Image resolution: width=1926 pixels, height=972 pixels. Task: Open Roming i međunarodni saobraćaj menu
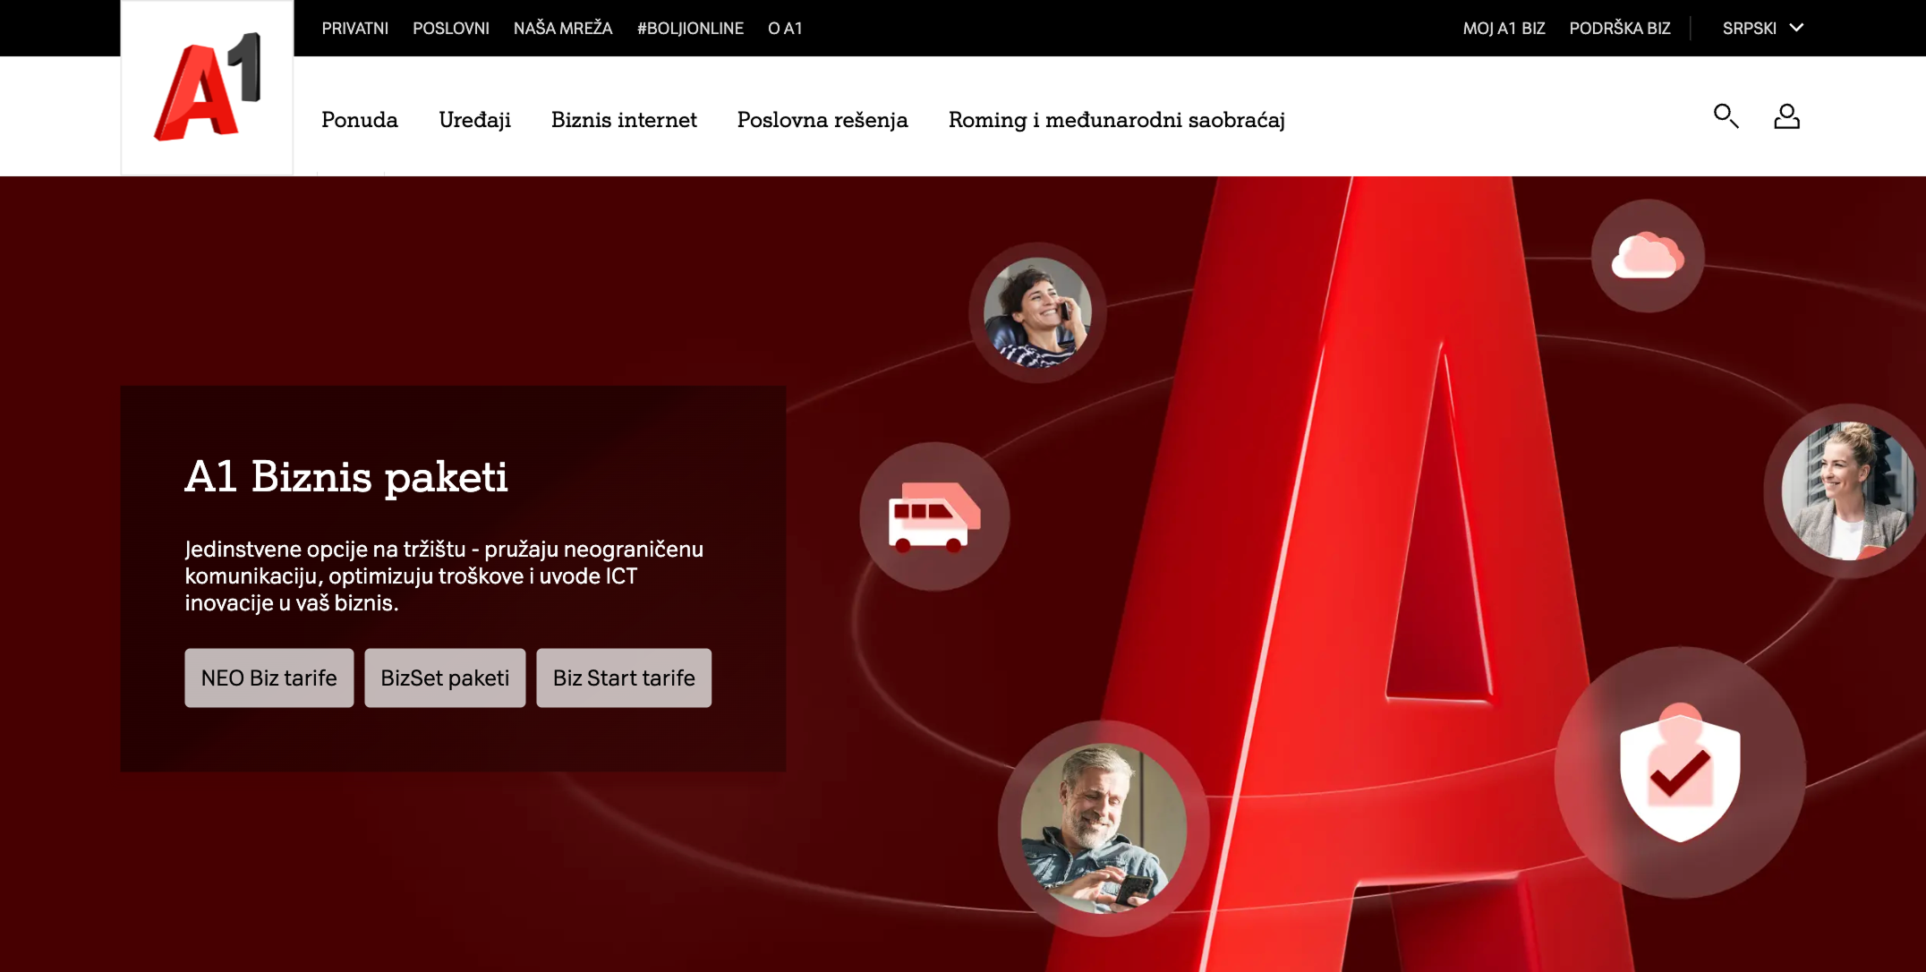[x=1116, y=120]
